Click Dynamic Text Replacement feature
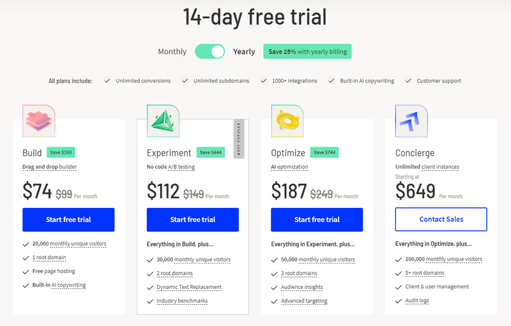The image size is (511, 326). [x=189, y=287]
